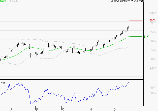Image resolution: width=158 pixels, height=111 pixels.
Task: Click the RSI 7000 axis label
Action: 153,88
